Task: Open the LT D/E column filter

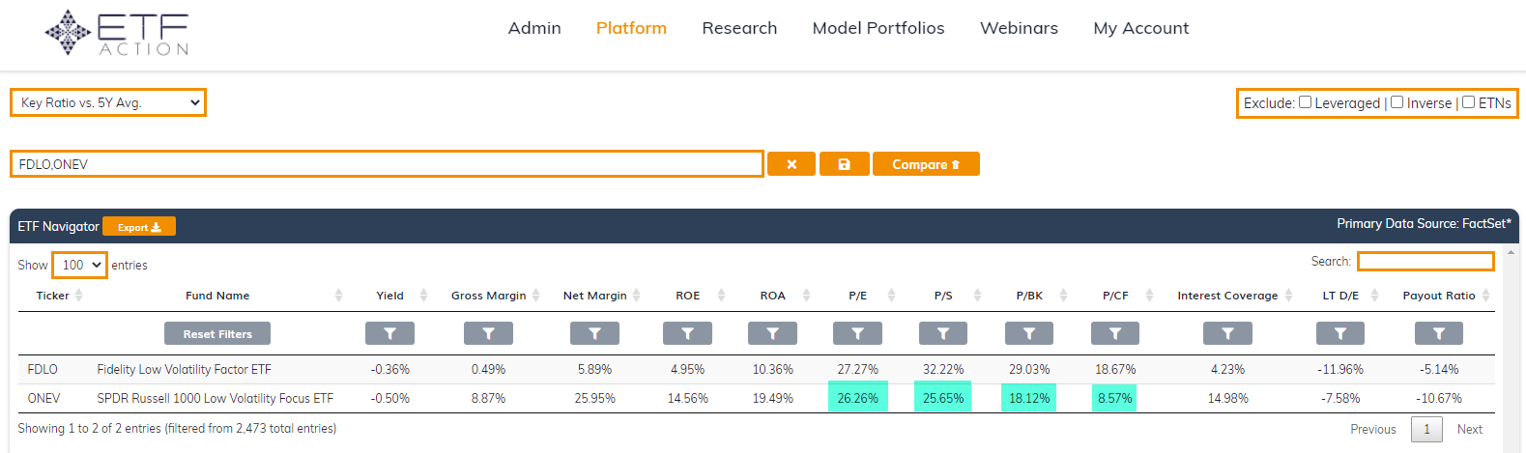Action: (x=1340, y=333)
